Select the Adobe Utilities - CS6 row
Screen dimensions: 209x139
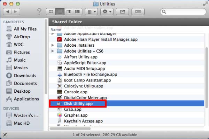[x=126, y=51]
